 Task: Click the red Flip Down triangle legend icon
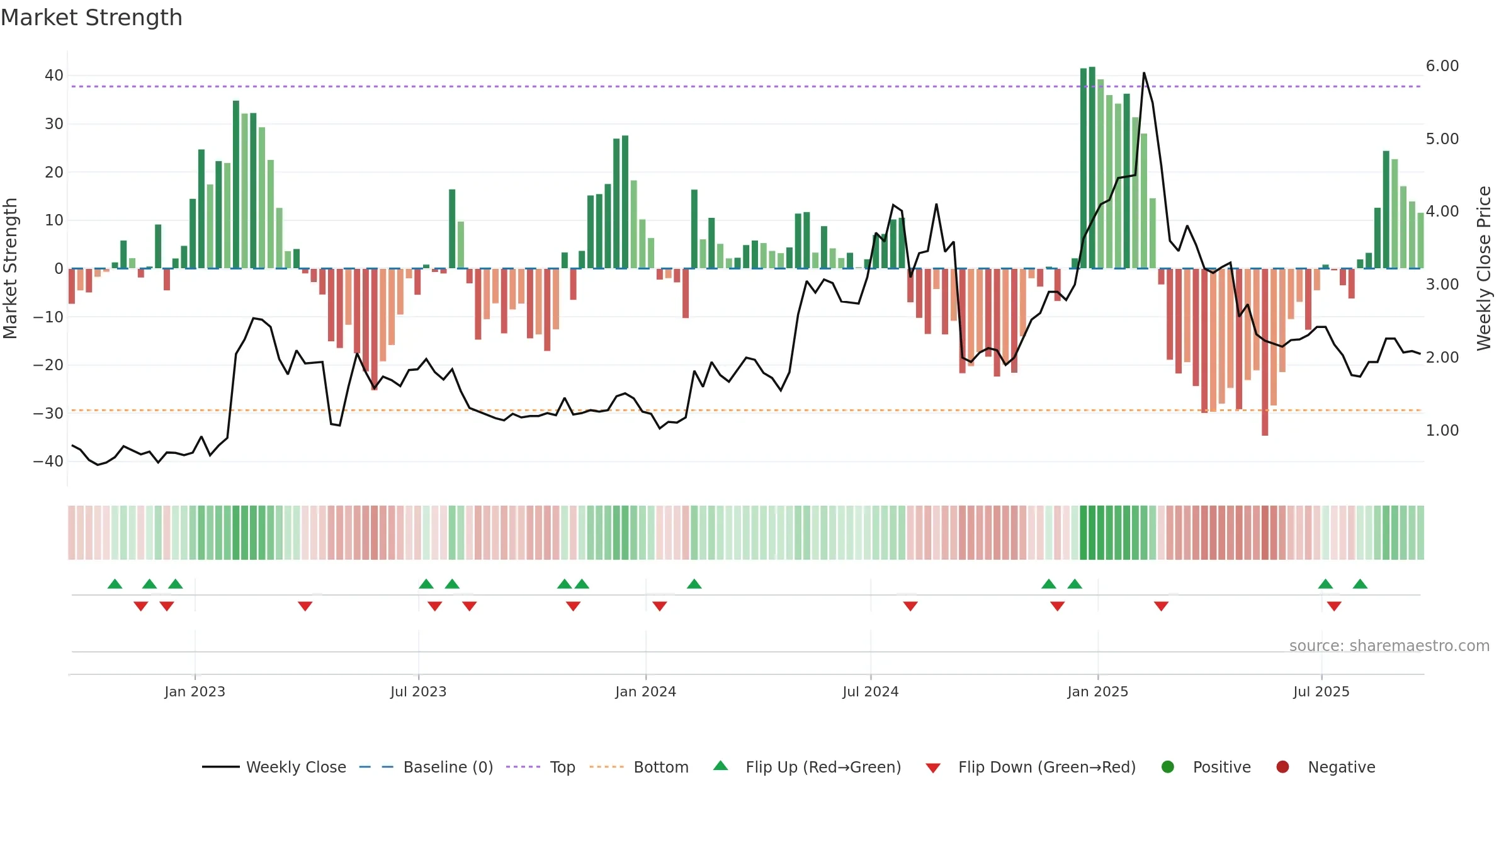[934, 768]
